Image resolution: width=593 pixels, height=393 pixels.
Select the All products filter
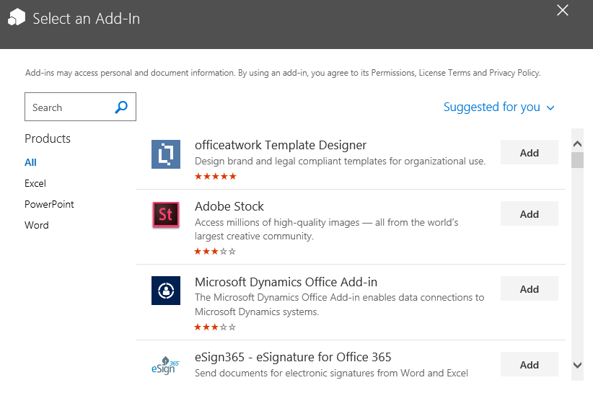coord(30,162)
